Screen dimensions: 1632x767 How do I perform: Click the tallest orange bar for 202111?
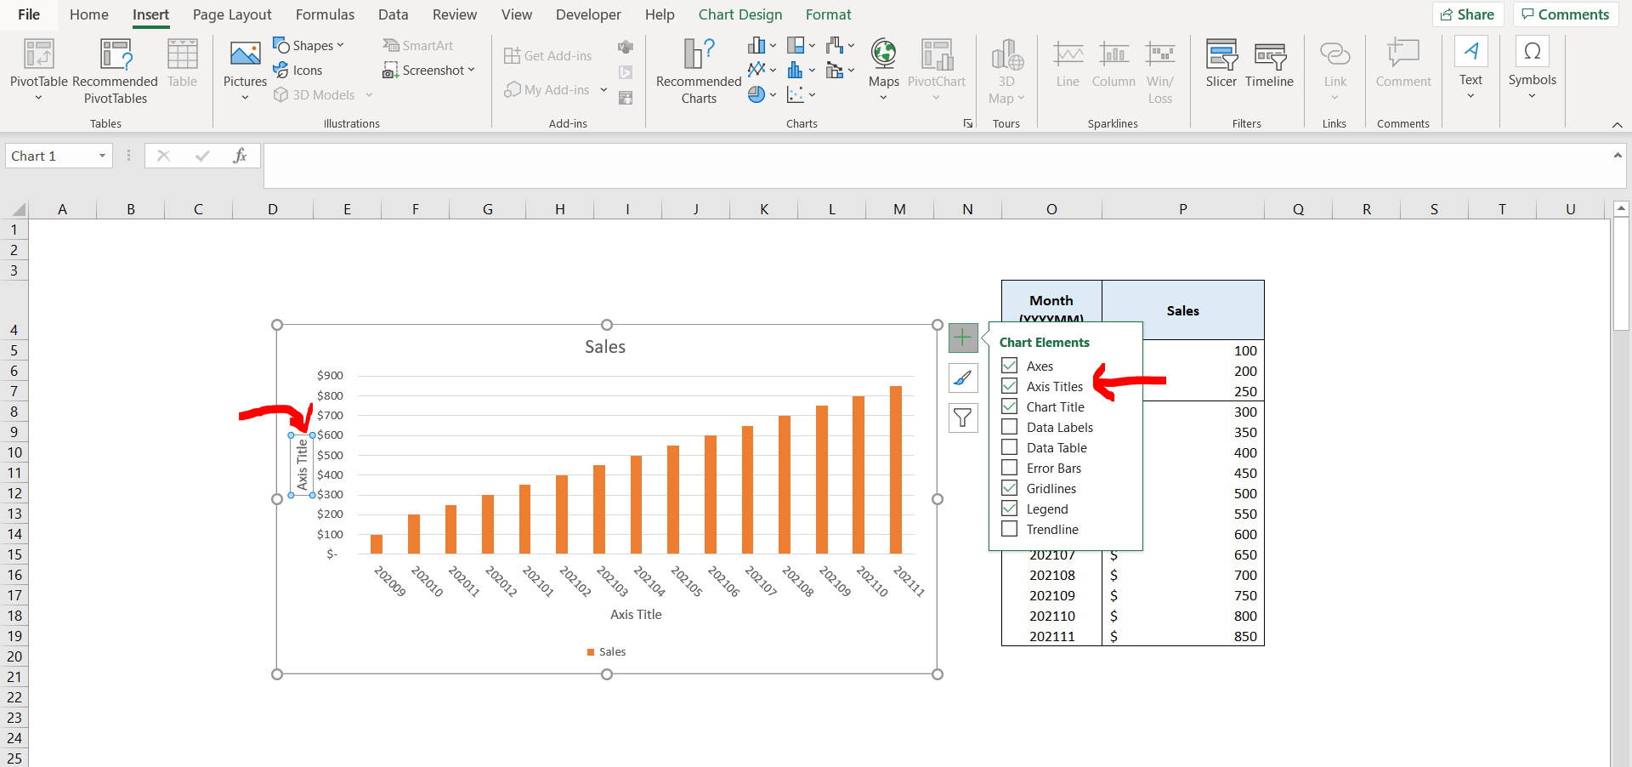[896, 469]
